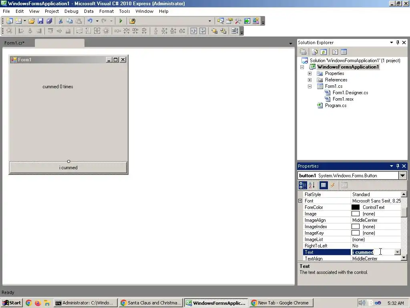Open the empty toolbar combo box dropdown
Screen dimensions: 410x308
(210, 21)
